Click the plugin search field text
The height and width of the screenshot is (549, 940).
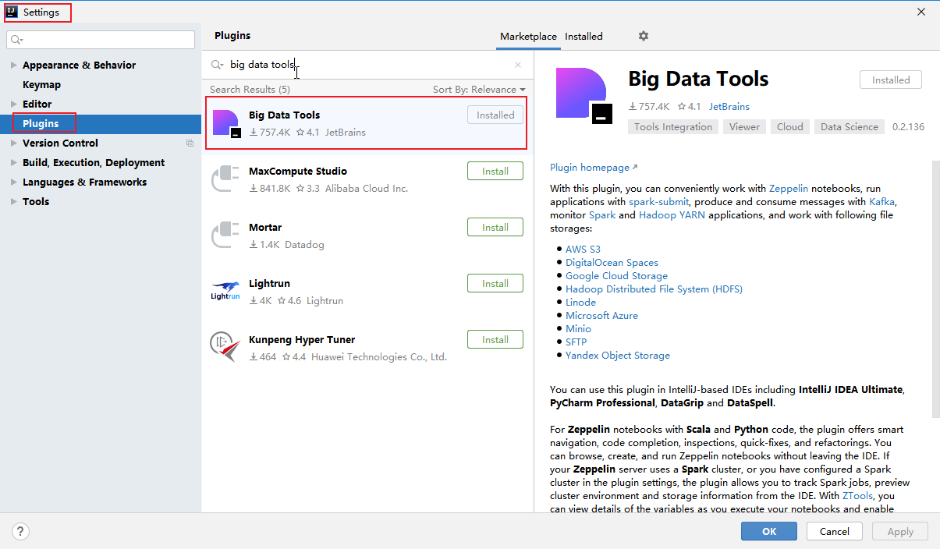coord(262,66)
